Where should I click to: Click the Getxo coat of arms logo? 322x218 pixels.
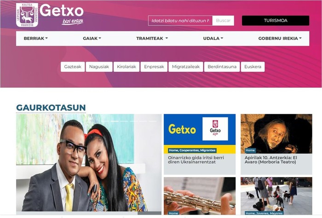(x=27, y=15)
